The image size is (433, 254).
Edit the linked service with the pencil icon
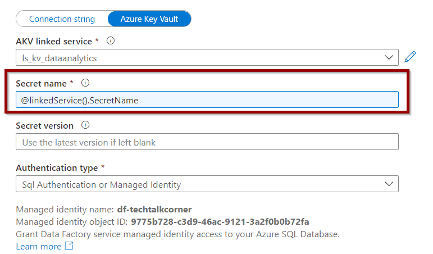tap(410, 57)
